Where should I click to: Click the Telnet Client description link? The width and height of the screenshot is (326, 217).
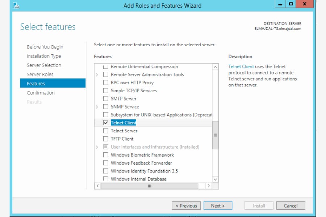click(241, 67)
